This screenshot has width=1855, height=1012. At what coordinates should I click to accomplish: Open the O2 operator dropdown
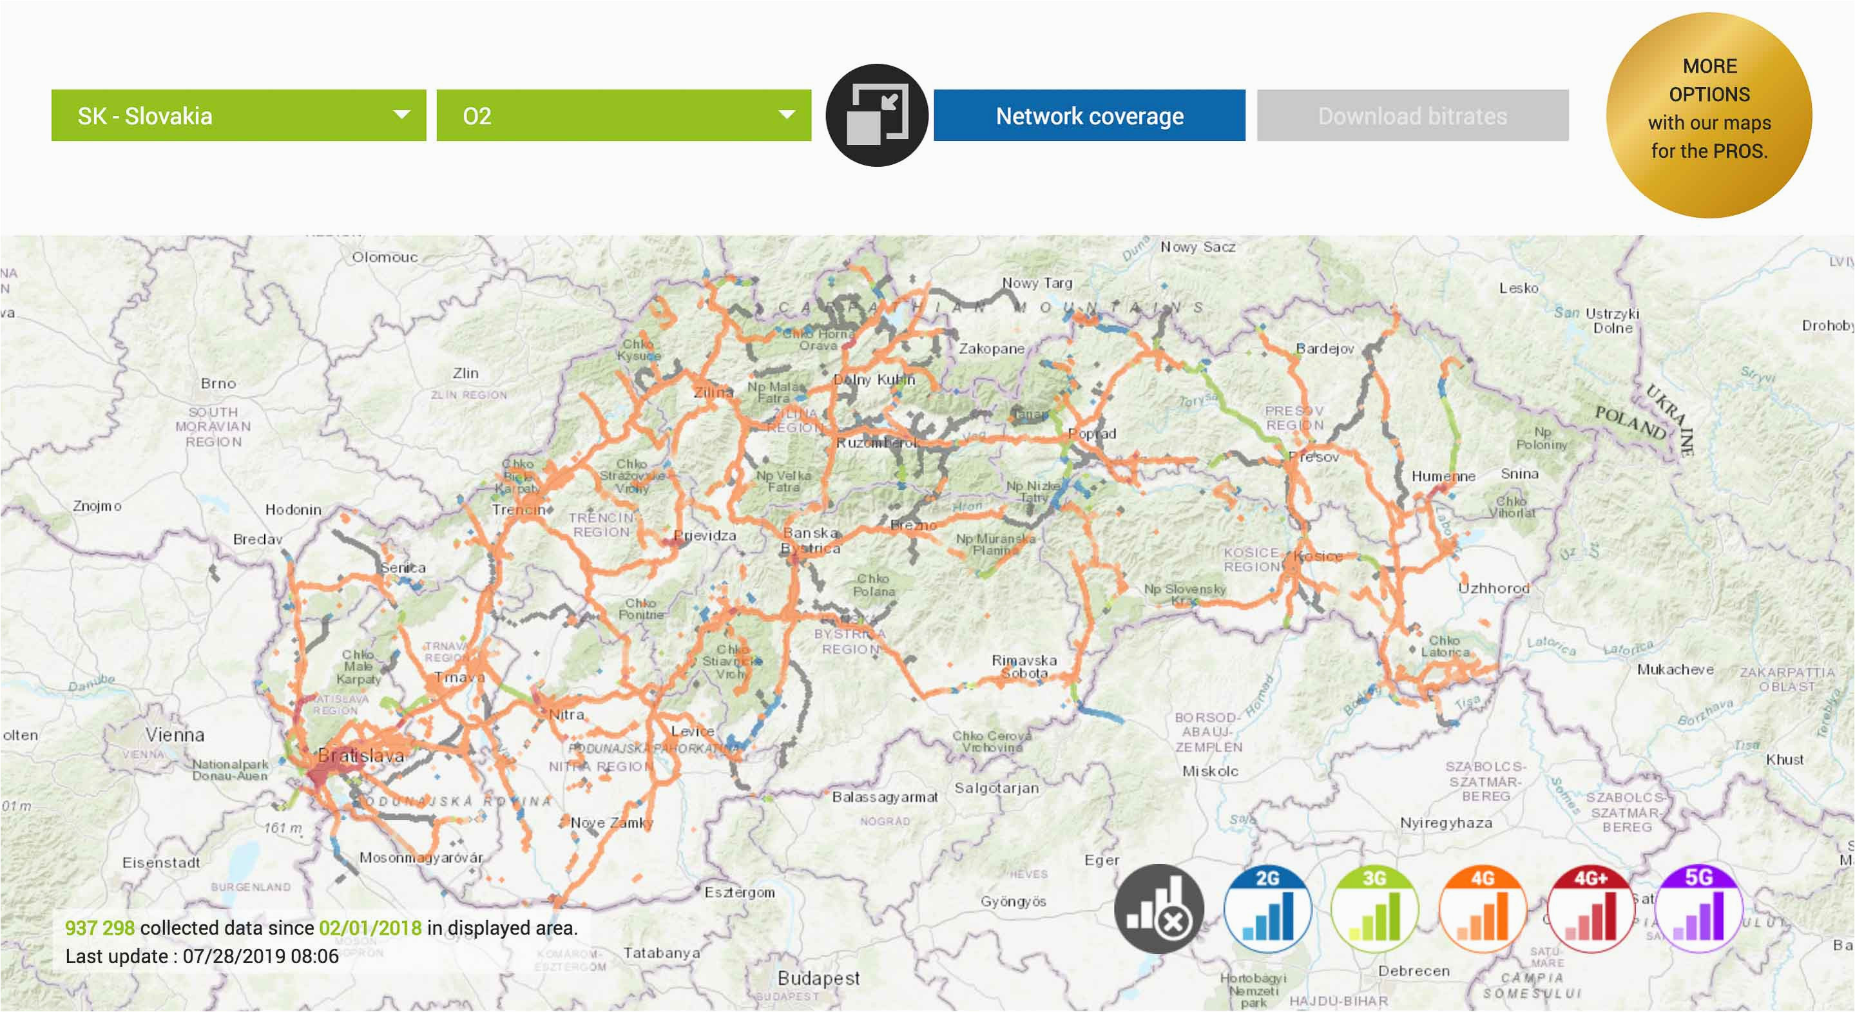coord(624,115)
